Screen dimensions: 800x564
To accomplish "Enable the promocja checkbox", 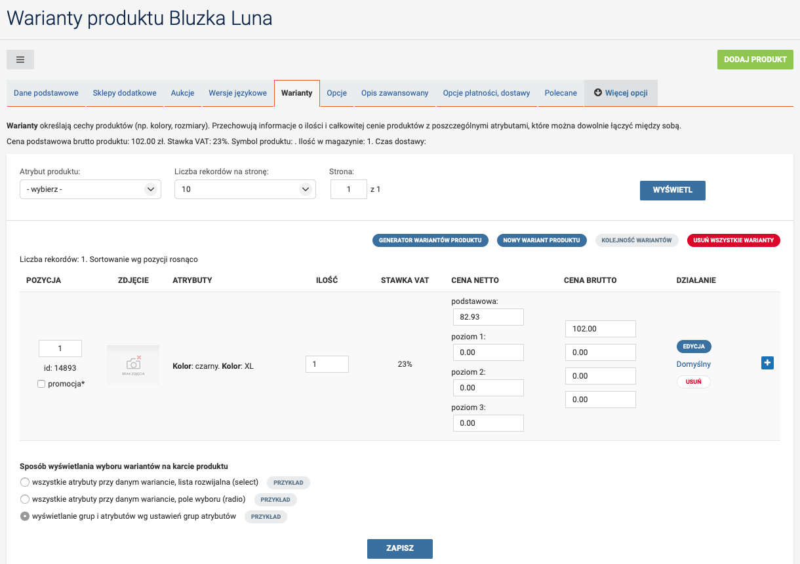I will 41,384.
